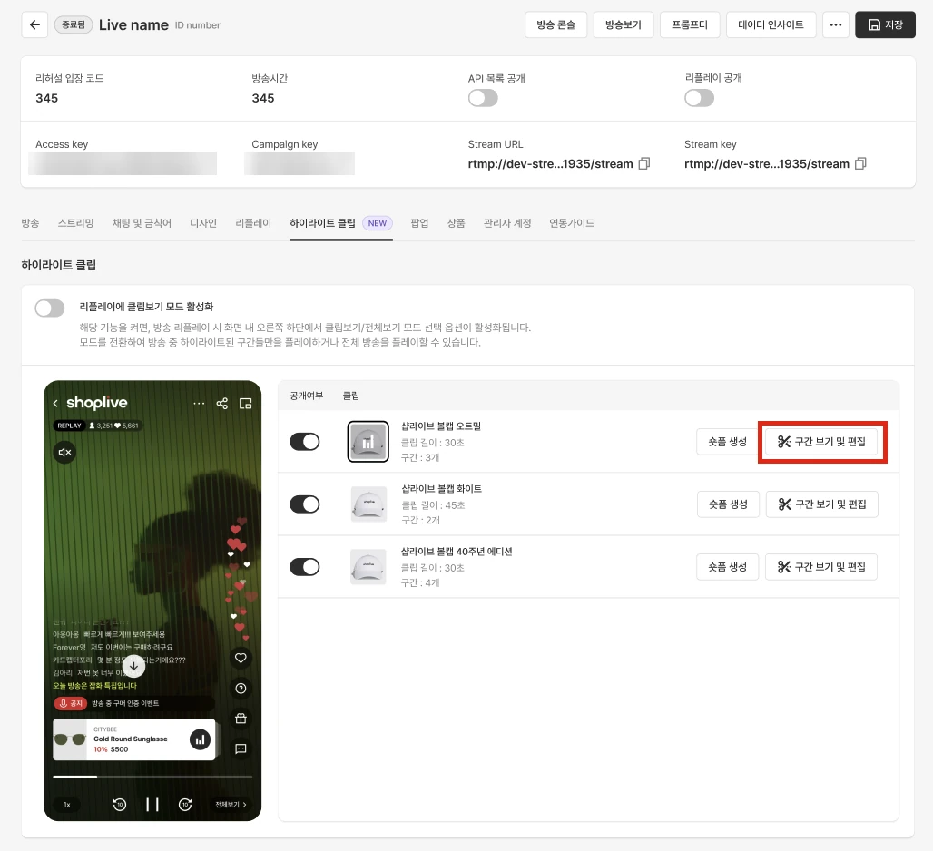Select the 샵라이브 볼캡 화이트 clip thumbnail
Screen dimensions: 933x851
[x=368, y=504]
